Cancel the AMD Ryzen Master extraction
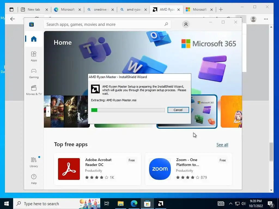The image size is (279, 209). point(178,110)
